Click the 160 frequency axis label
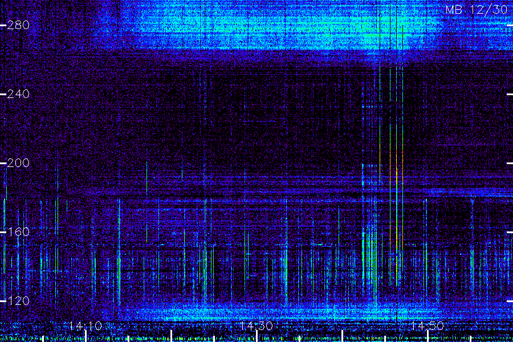513x342 pixels. point(18,232)
